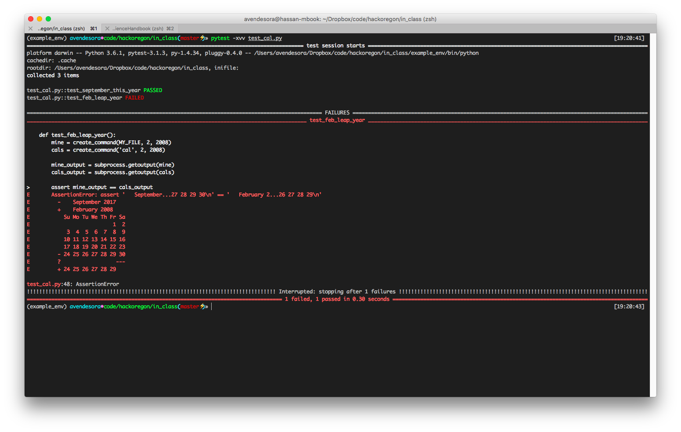The image size is (681, 432).
Task: Click 'Interrupted: stopping after 1 failures' message
Action: (x=337, y=292)
